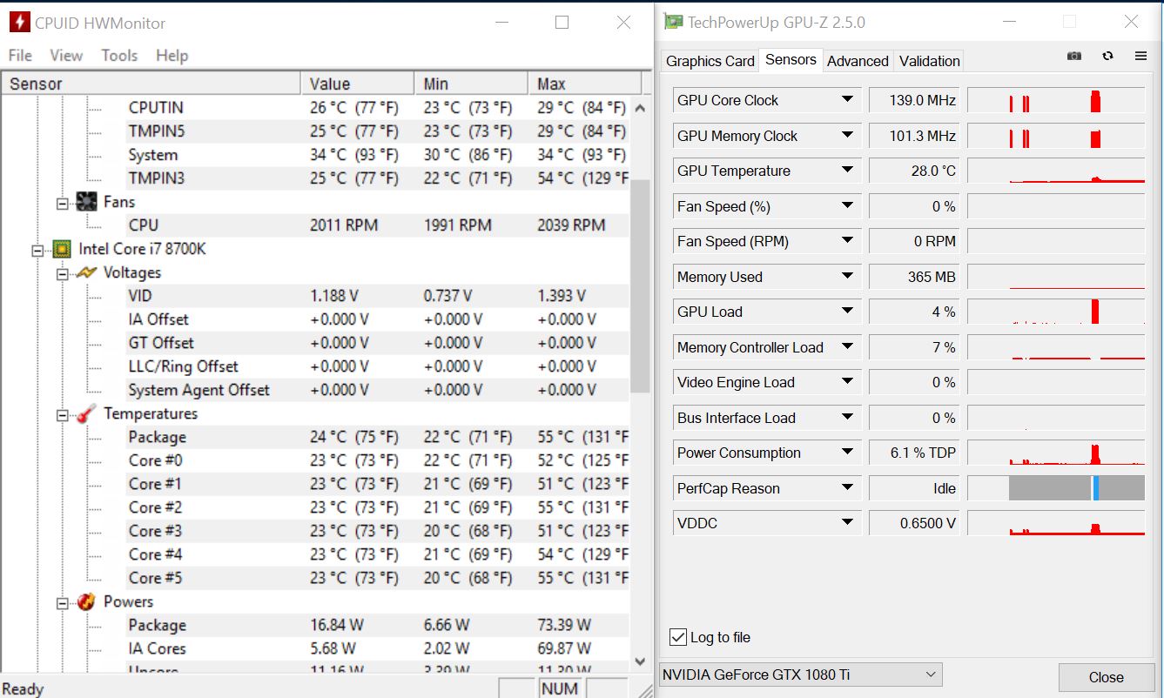Viewport: 1164px width, 698px height.
Task: Open the PerfCap Reason dropdown arrow
Action: pos(846,488)
